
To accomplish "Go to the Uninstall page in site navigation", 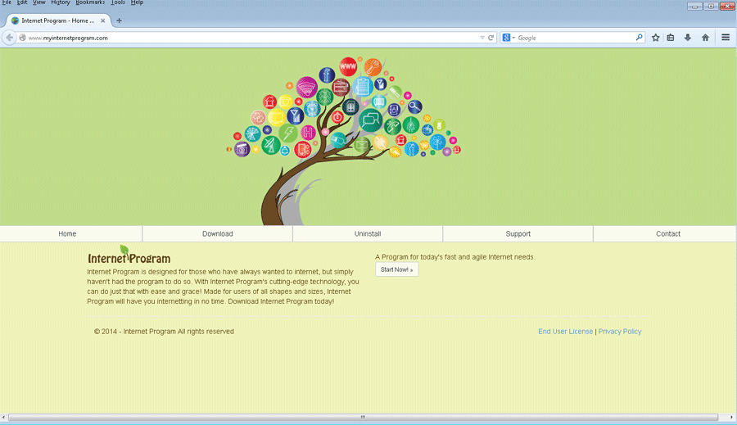I will coord(368,234).
